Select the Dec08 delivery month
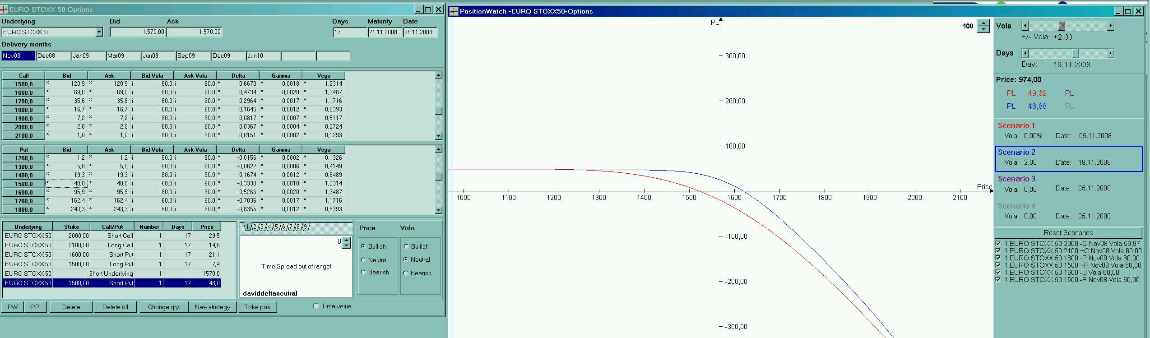Viewport: 1150px width, 338px height. [53, 56]
